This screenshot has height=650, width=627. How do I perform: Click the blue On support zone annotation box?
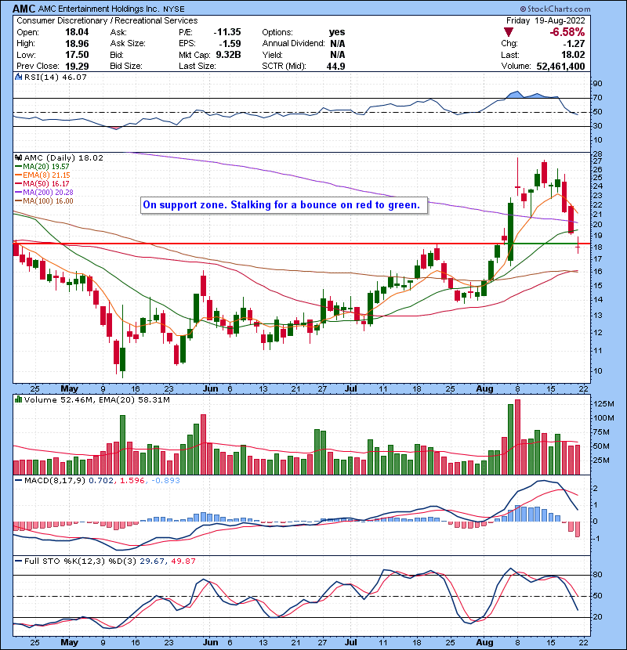click(x=284, y=205)
